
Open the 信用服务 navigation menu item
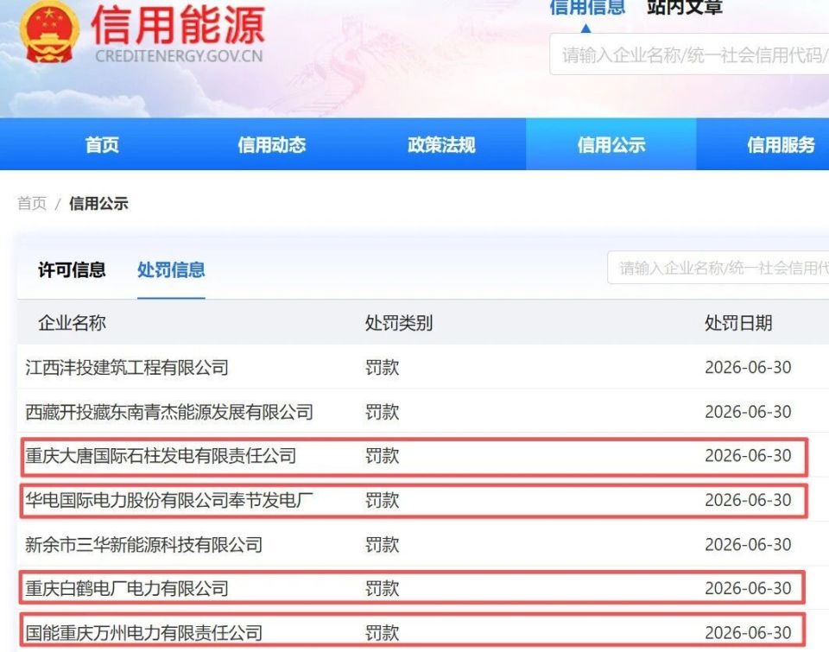pyautogui.click(x=781, y=144)
